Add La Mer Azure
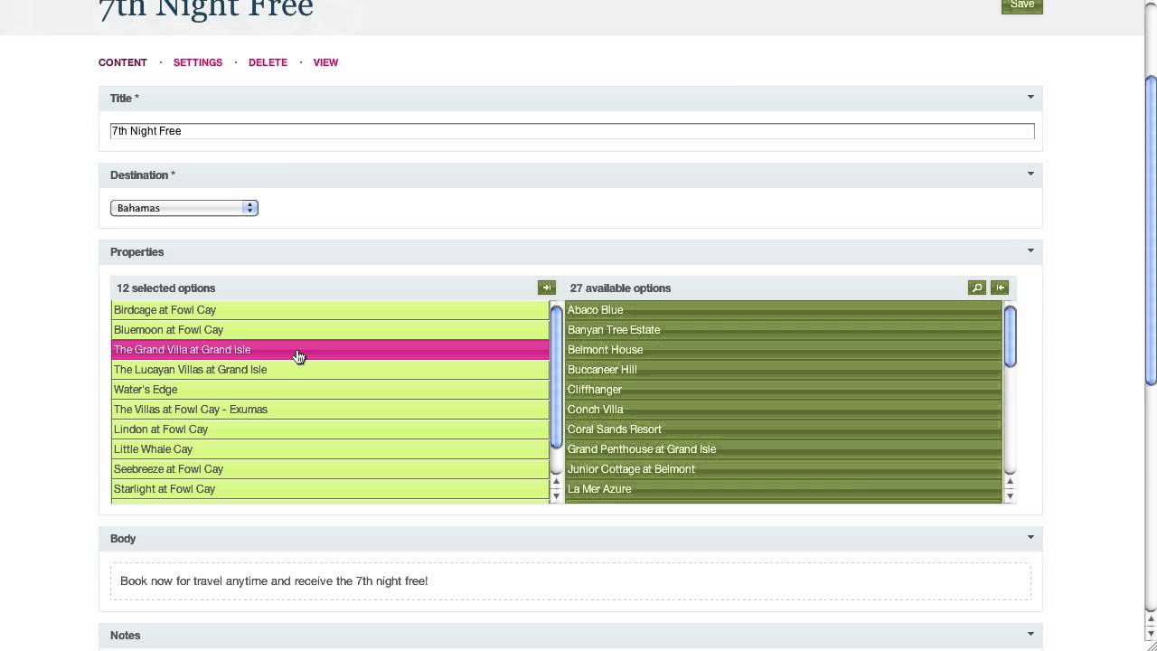The height and width of the screenshot is (651, 1157). 784,489
